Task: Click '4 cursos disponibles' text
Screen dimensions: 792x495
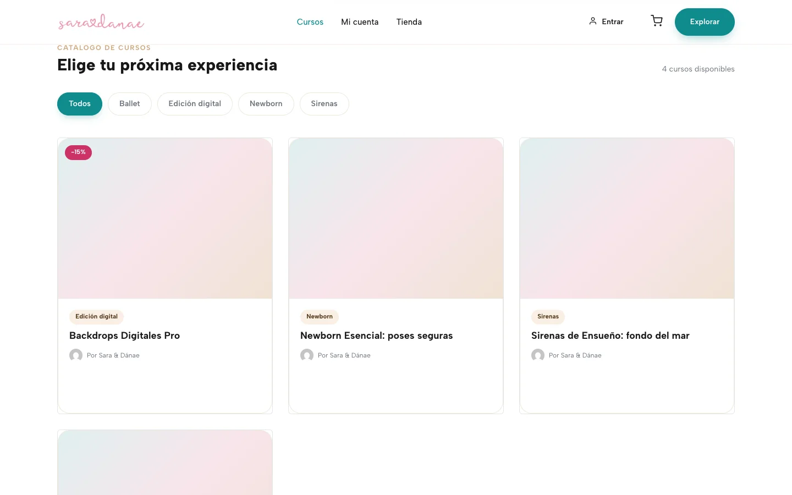Action: pyautogui.click(x=698, y=69)
